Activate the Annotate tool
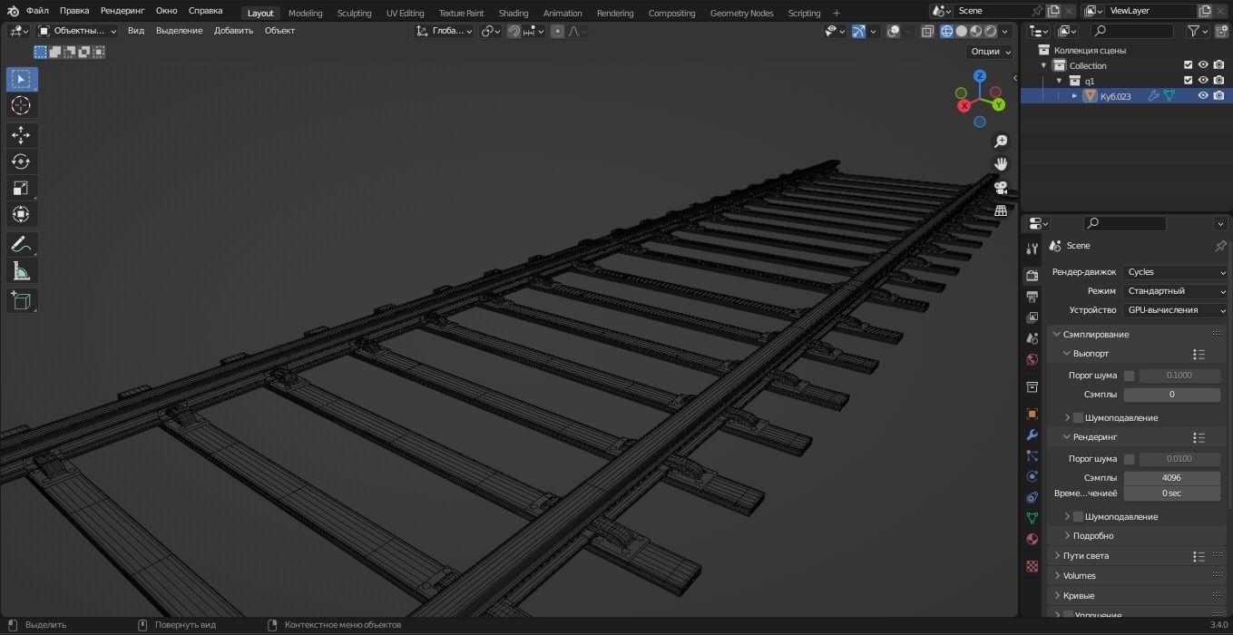 coord(21,244)
